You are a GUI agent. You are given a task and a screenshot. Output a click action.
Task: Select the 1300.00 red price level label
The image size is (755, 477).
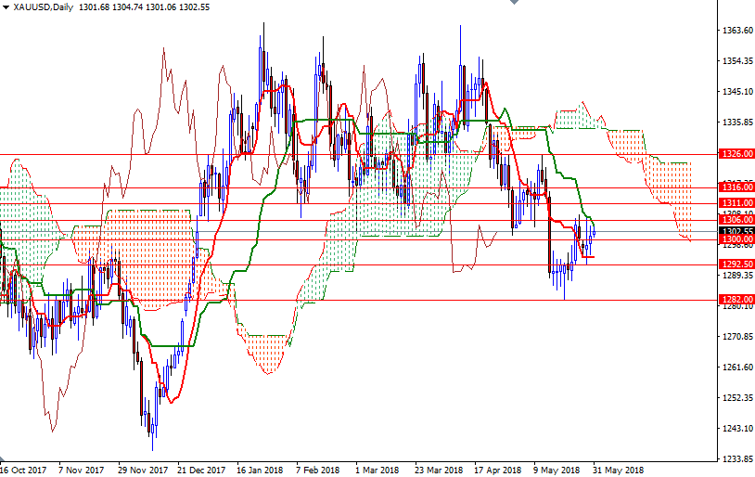pos(736,239)
